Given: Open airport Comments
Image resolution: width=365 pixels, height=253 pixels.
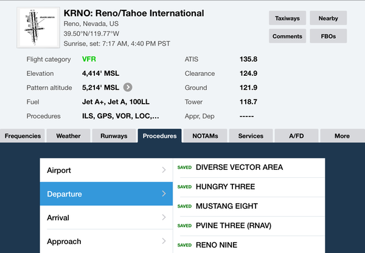Looking at the screenshot, I should tap(288, 36).
